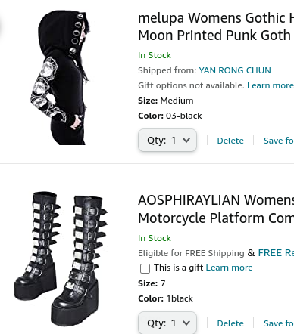The width and height of the screenshot is (294, 334).
Task: Visit seller YAN RONG CHUN
Action: pyautogui.click(x=235, y=70)
